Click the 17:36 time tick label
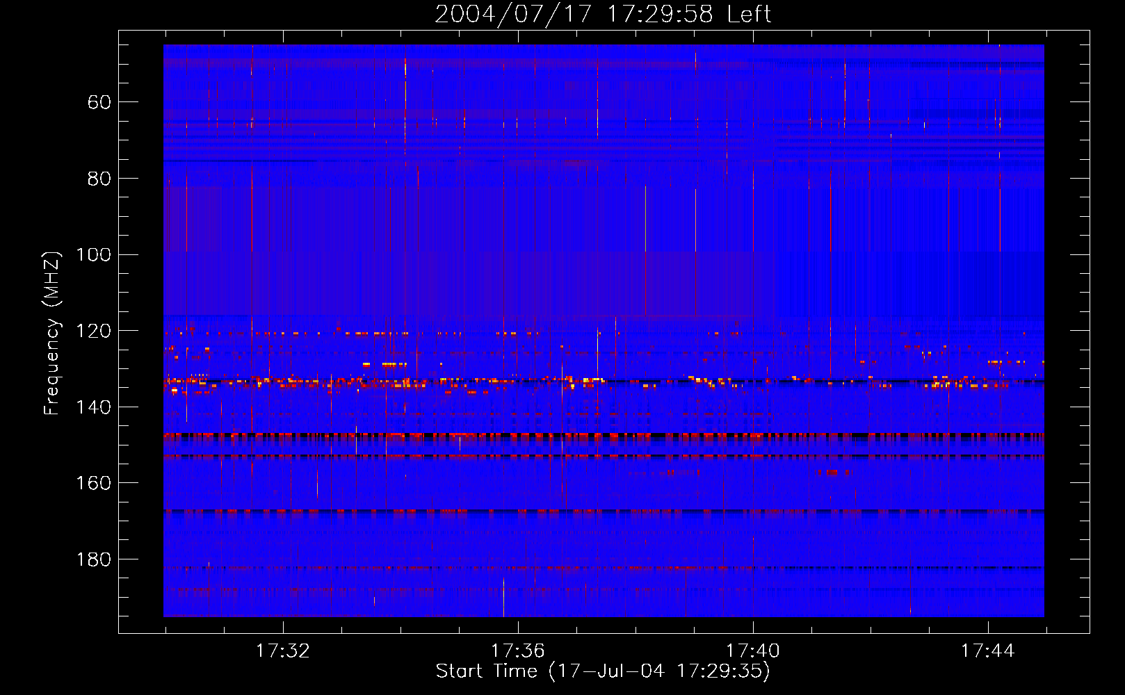 click(517, 651)
